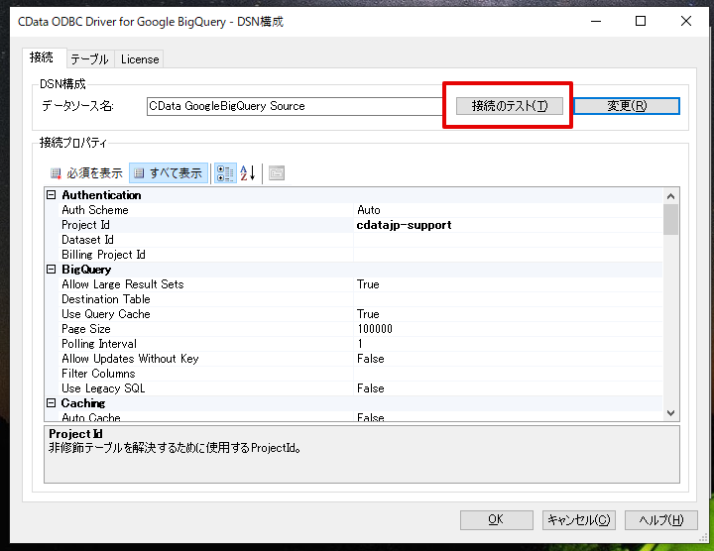Collapse the BigQuery category
The width and height of the screenshot is (714, 551).
[x=52, y=270]
